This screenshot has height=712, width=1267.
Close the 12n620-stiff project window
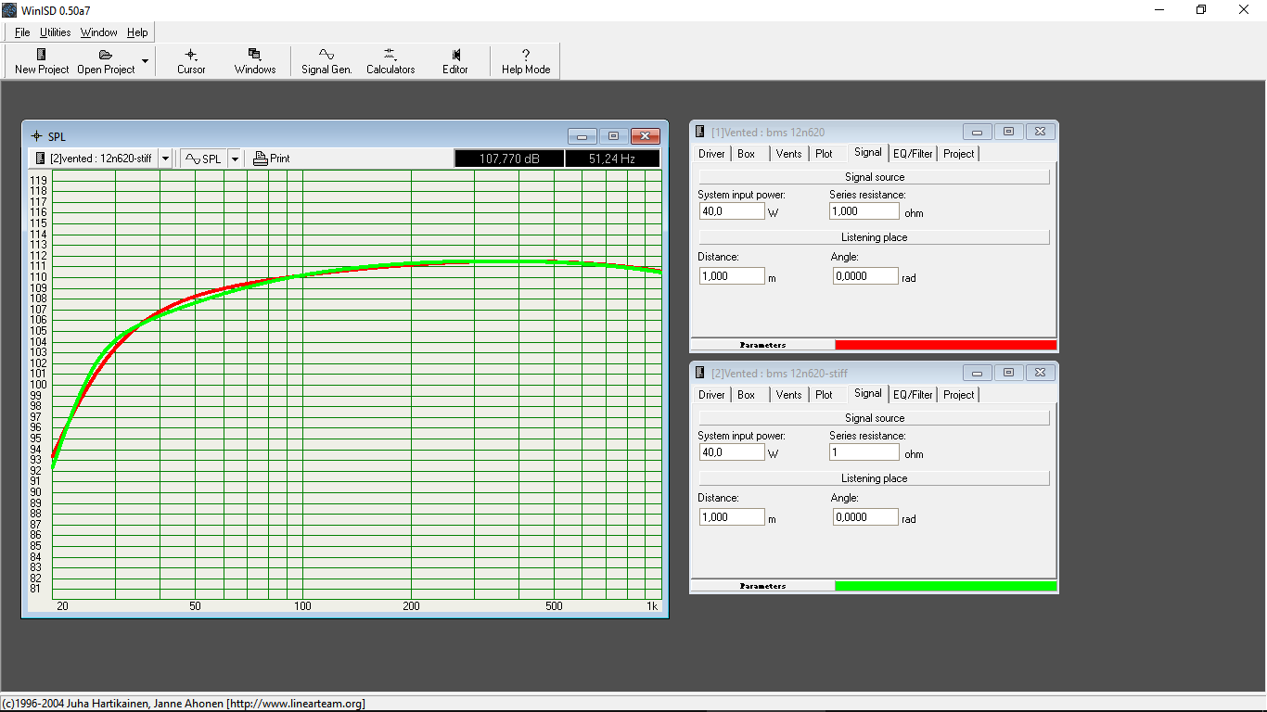coord(1041,373)
